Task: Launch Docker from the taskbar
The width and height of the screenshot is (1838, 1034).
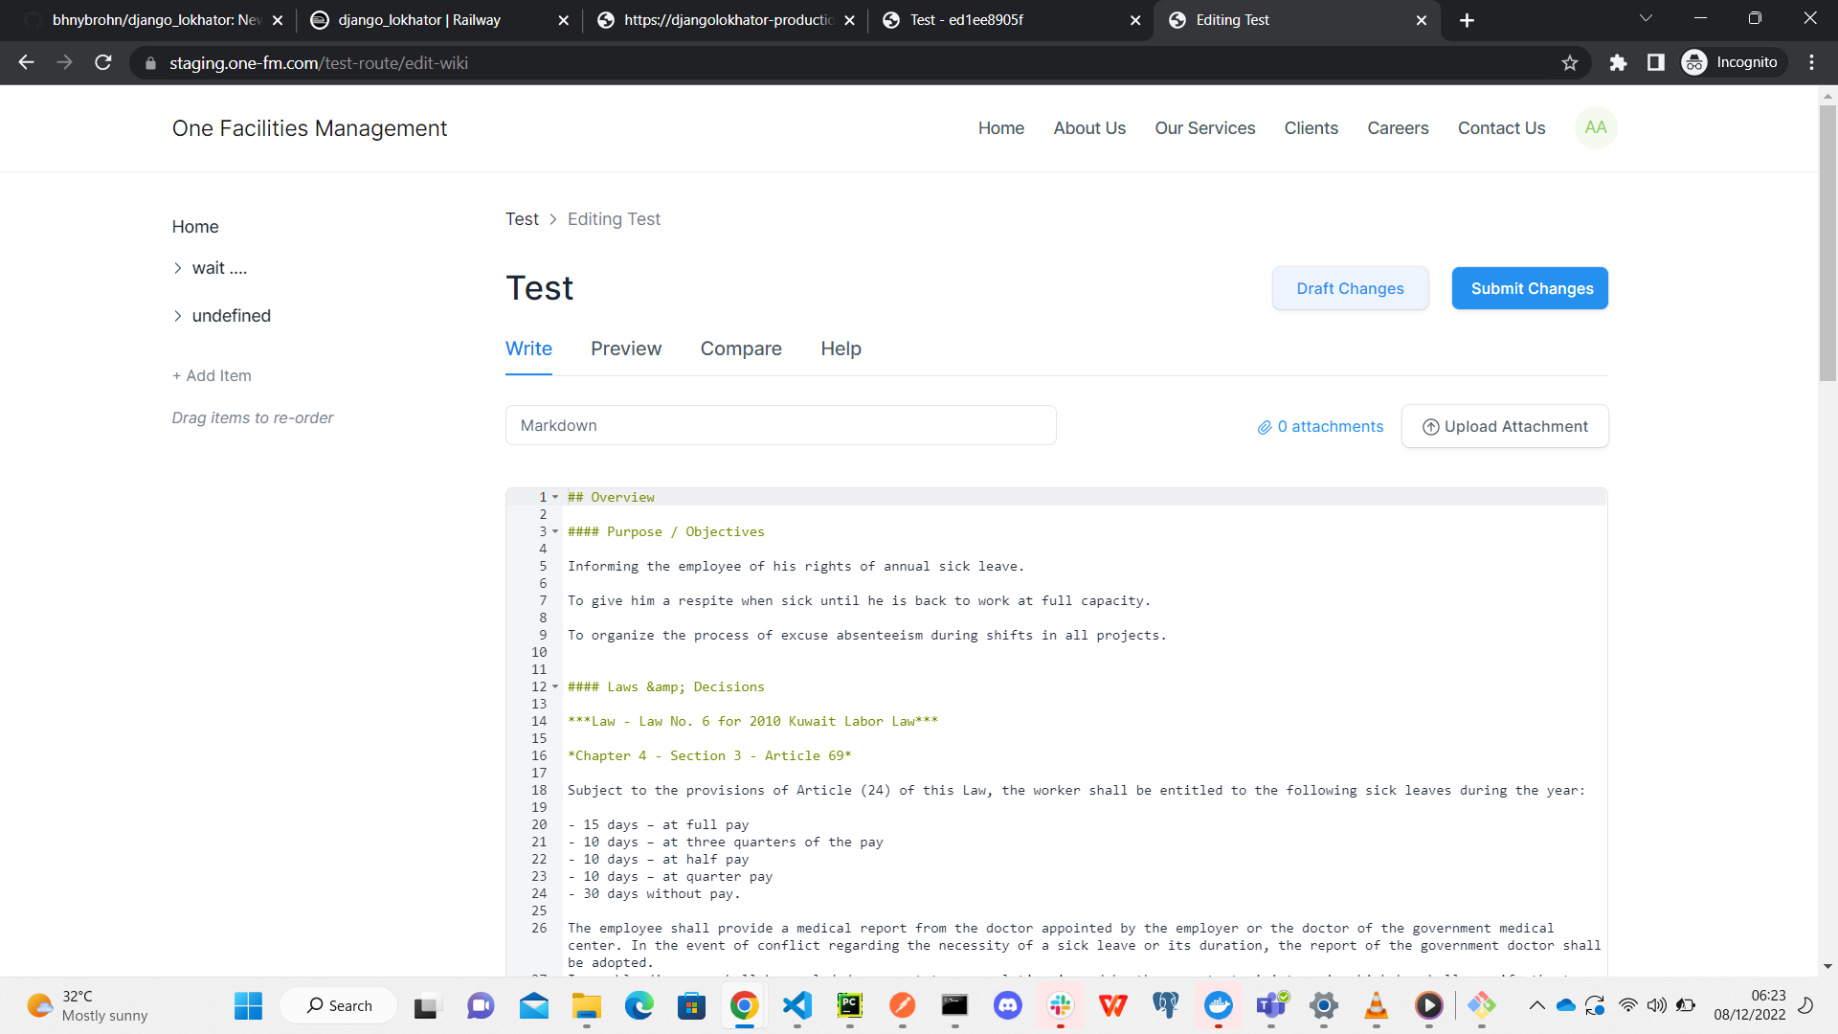Action: pos(1219,1006)
